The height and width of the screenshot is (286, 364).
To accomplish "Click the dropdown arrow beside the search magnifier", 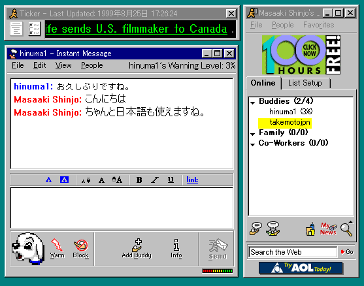I will (x=351, y=222).
